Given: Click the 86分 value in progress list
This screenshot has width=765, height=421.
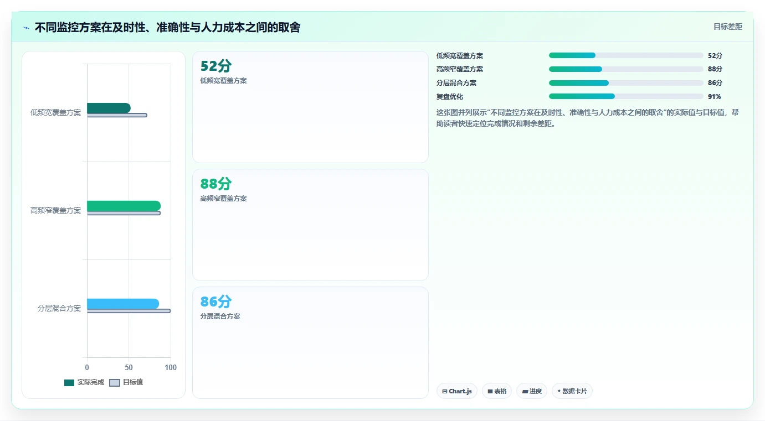Looking at the screenshot, I should click(715, 83).
